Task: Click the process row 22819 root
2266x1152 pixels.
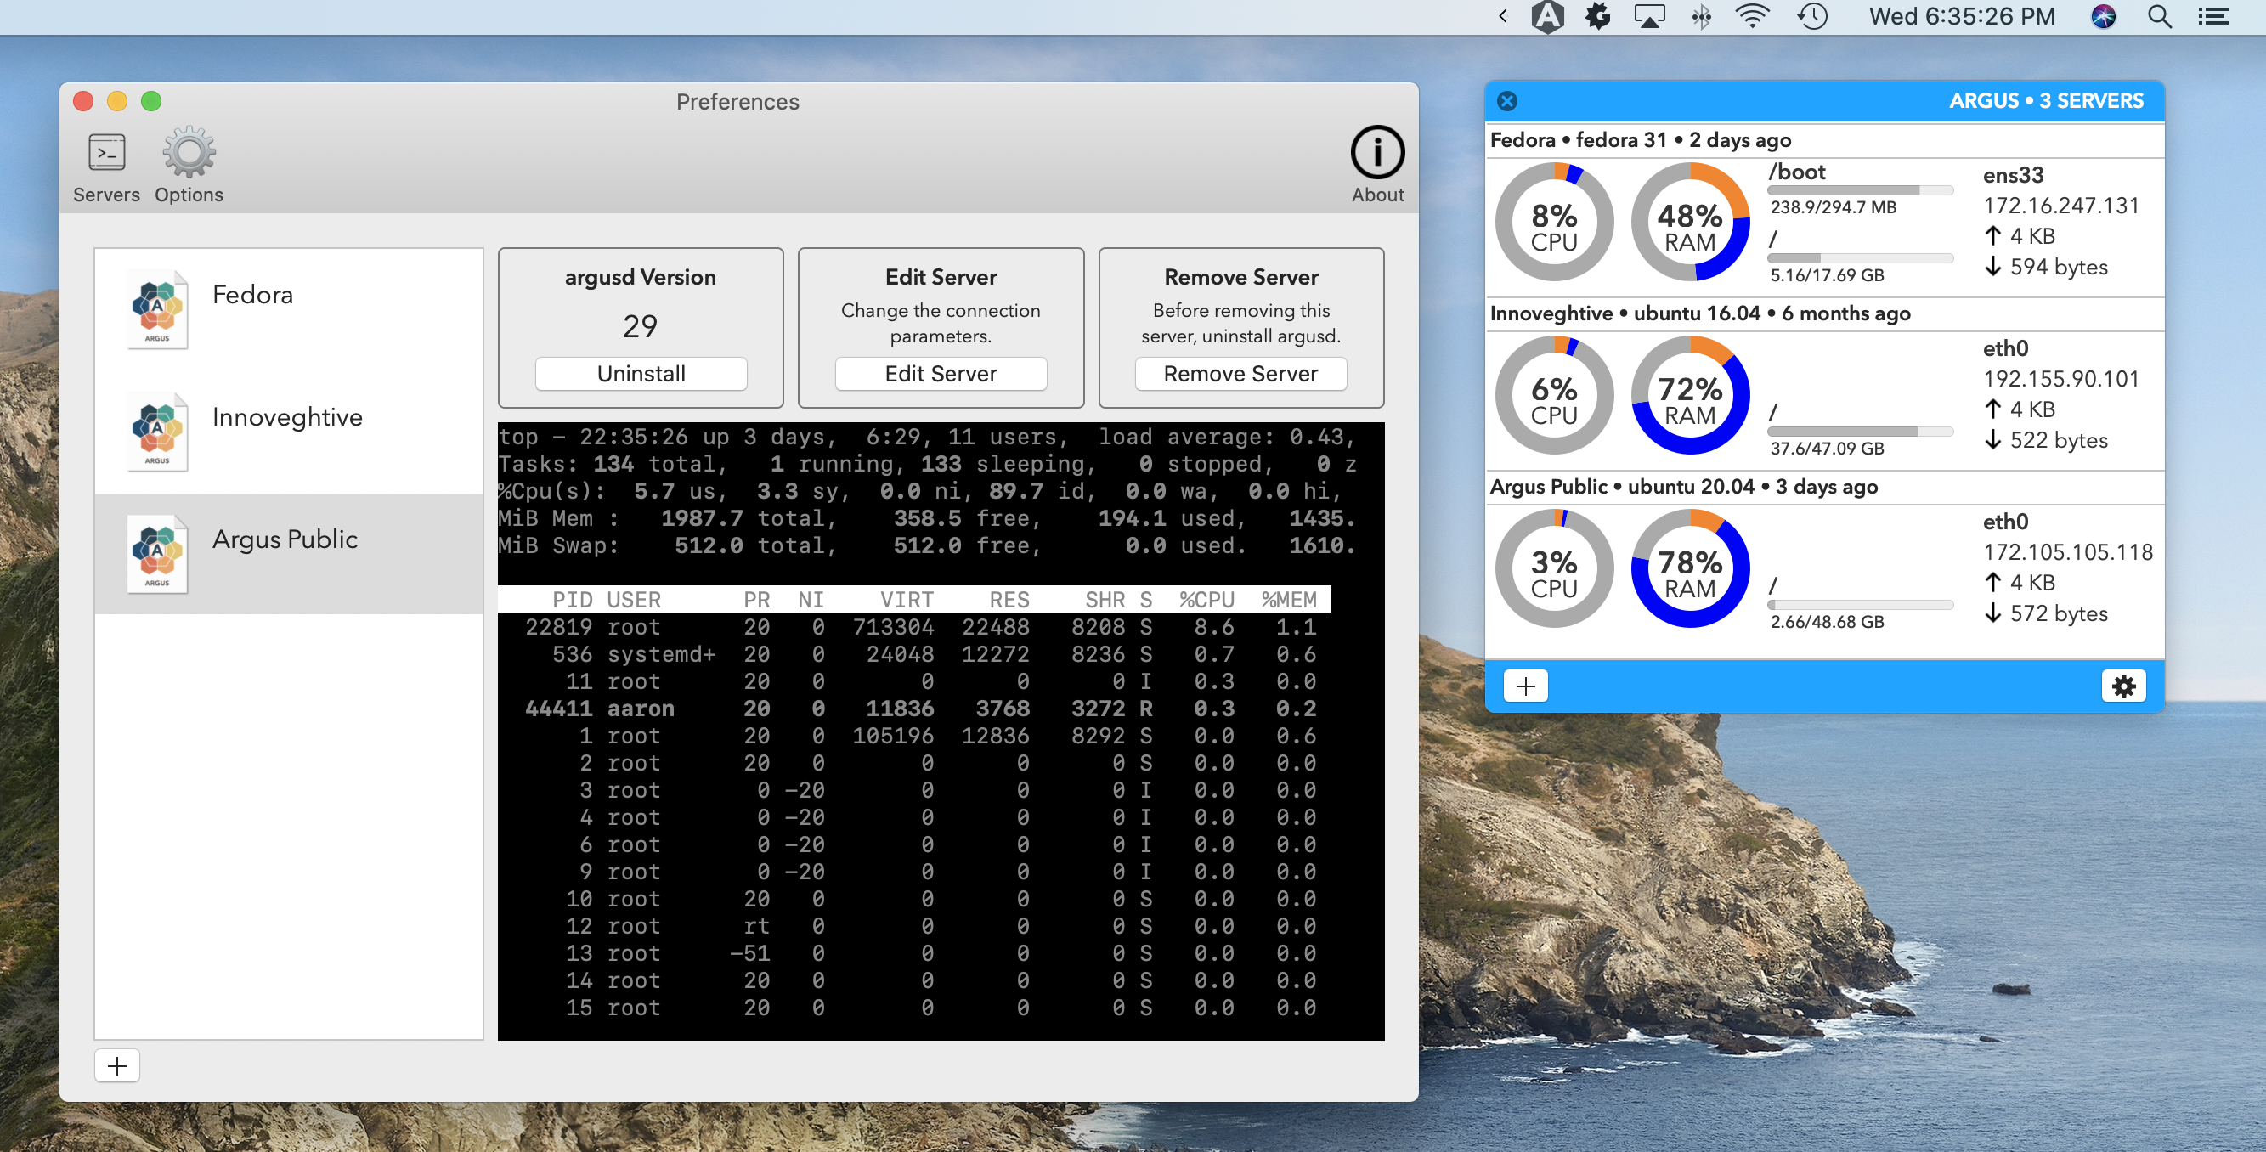Action: pos(915,627)
